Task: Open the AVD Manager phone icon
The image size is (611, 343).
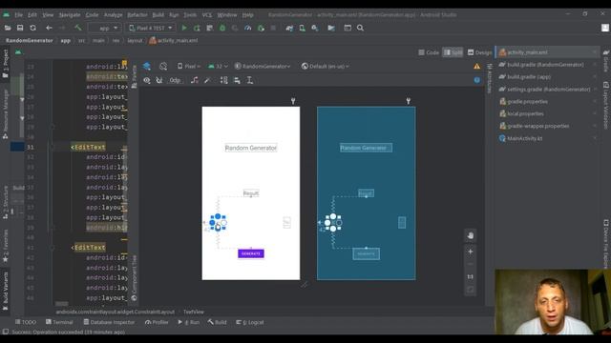Action: tap(302, 28)
